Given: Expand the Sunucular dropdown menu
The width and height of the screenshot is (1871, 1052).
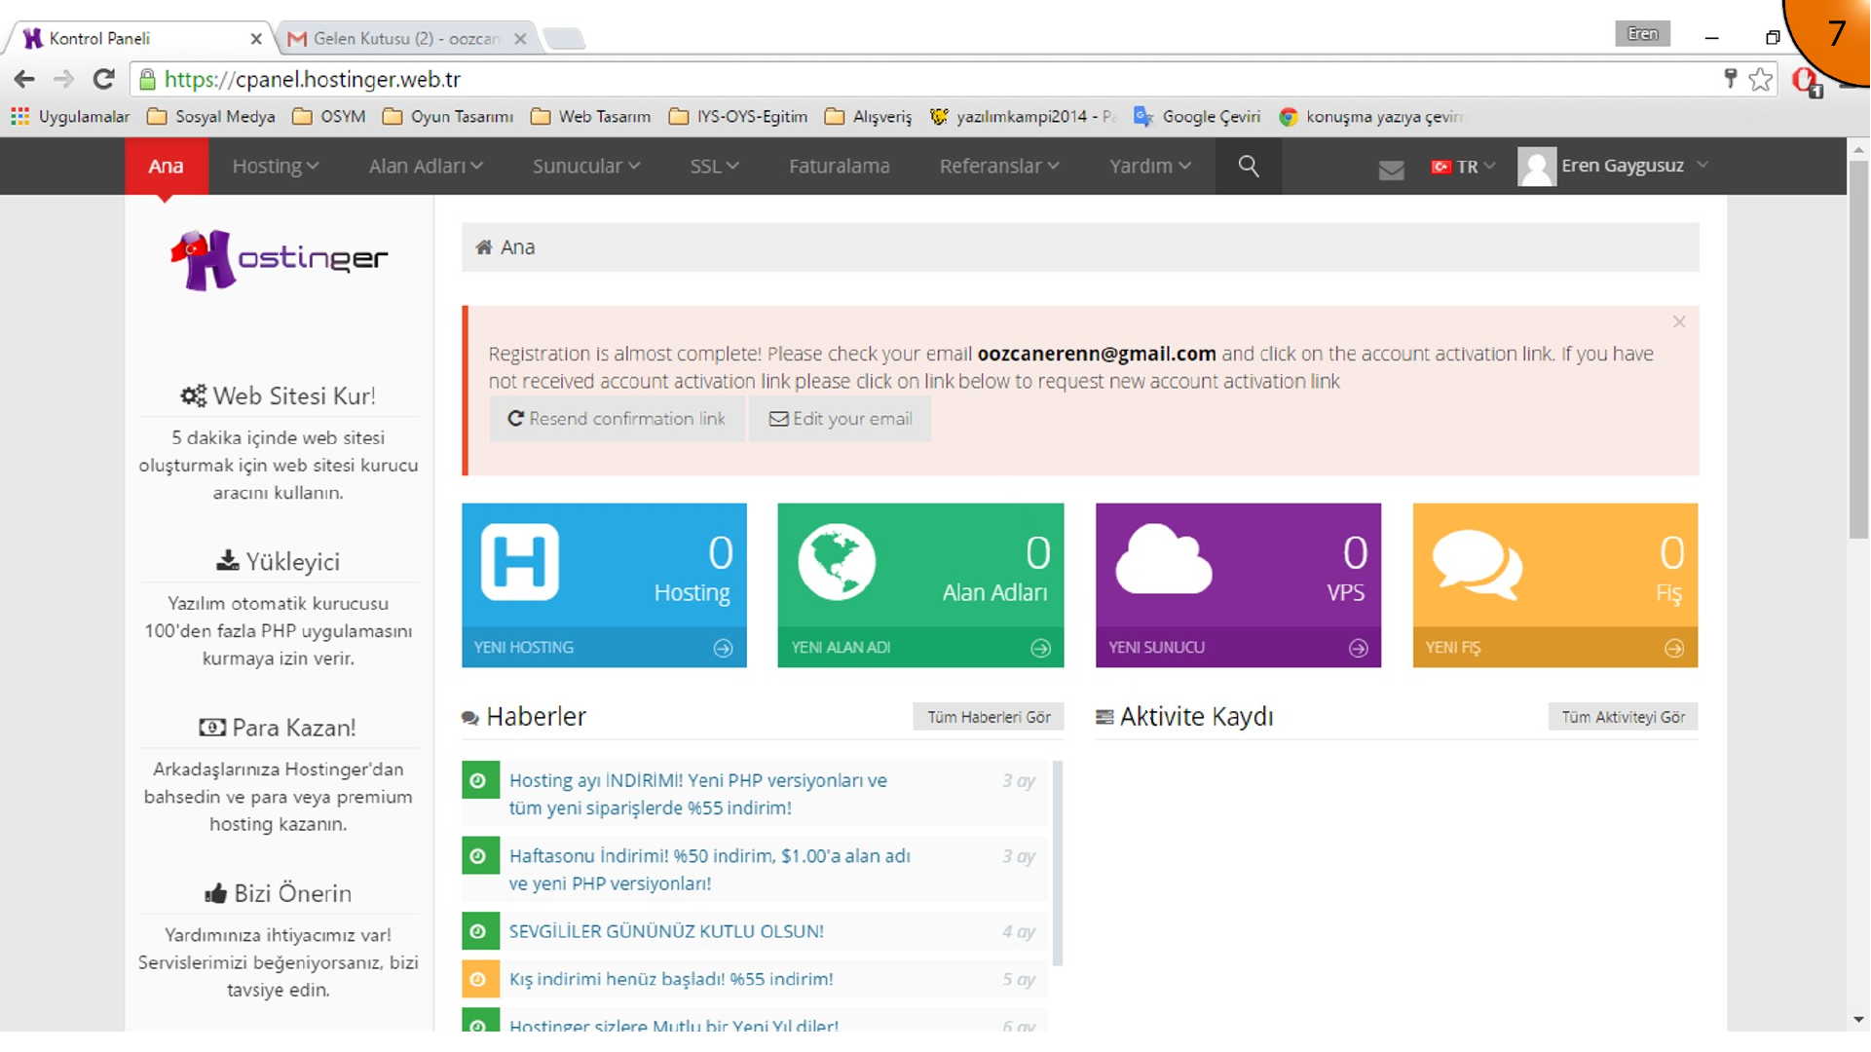Looking at the screenshot, I should (586, 167).
